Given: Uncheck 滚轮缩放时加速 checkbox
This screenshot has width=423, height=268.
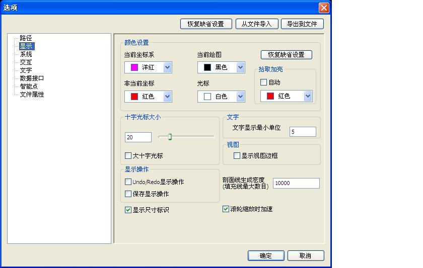Looking at the screenshot, I should [x=226, y=209].
